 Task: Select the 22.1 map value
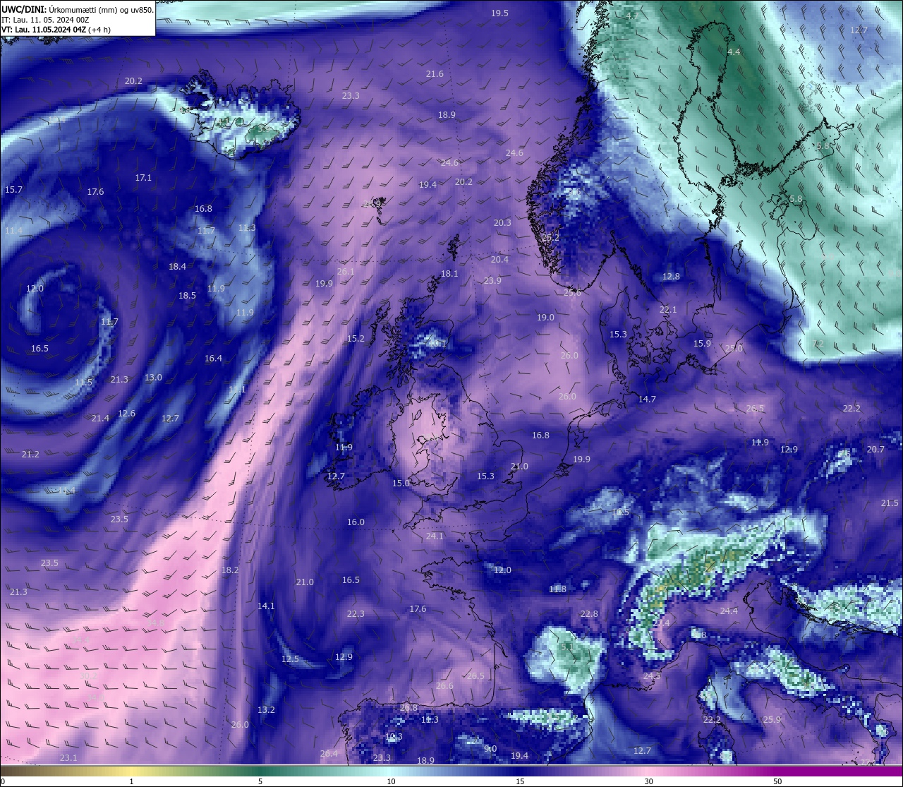(668, 310)
